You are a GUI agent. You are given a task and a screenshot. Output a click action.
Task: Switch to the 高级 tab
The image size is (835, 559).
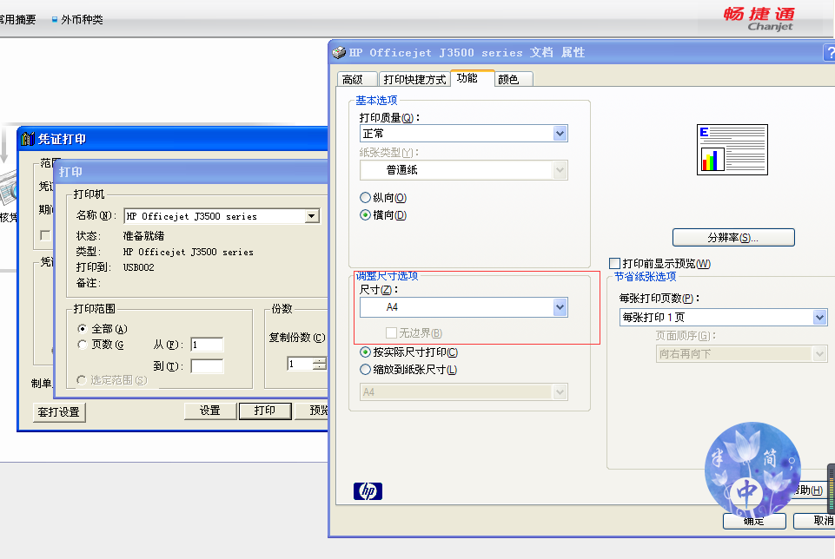(x=353, y=79)
